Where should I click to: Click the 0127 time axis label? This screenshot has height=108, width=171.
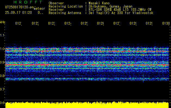pos(117,23)
